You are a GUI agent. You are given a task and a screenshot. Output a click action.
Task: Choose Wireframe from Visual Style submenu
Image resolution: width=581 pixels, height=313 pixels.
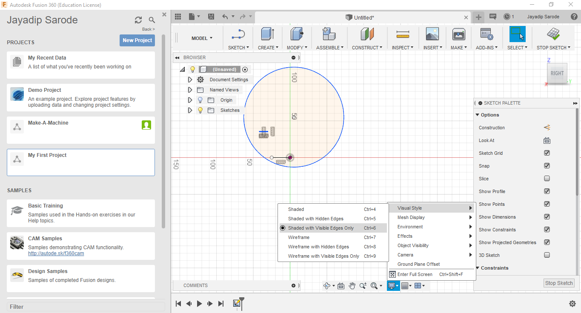298,237
